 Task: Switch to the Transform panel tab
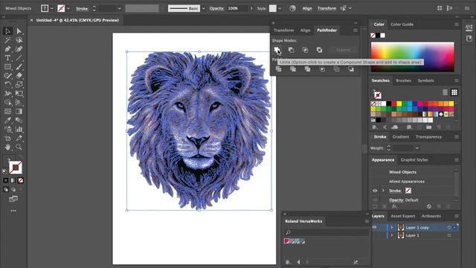(283, 31)
